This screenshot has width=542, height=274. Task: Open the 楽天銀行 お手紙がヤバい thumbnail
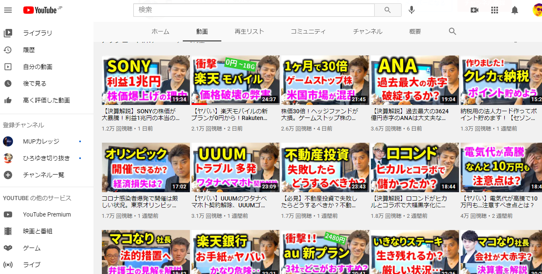[x=236, y=252]
